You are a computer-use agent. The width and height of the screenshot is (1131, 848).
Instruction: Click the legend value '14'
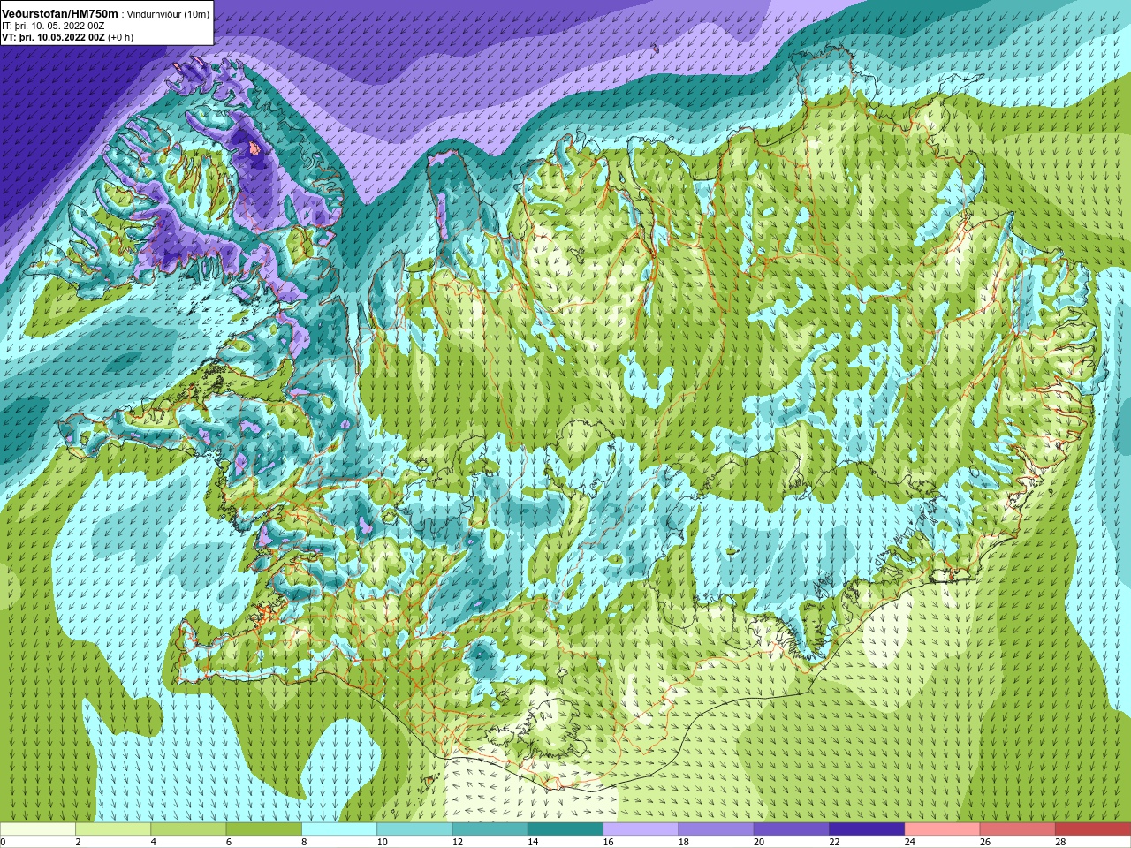(533, 842)
